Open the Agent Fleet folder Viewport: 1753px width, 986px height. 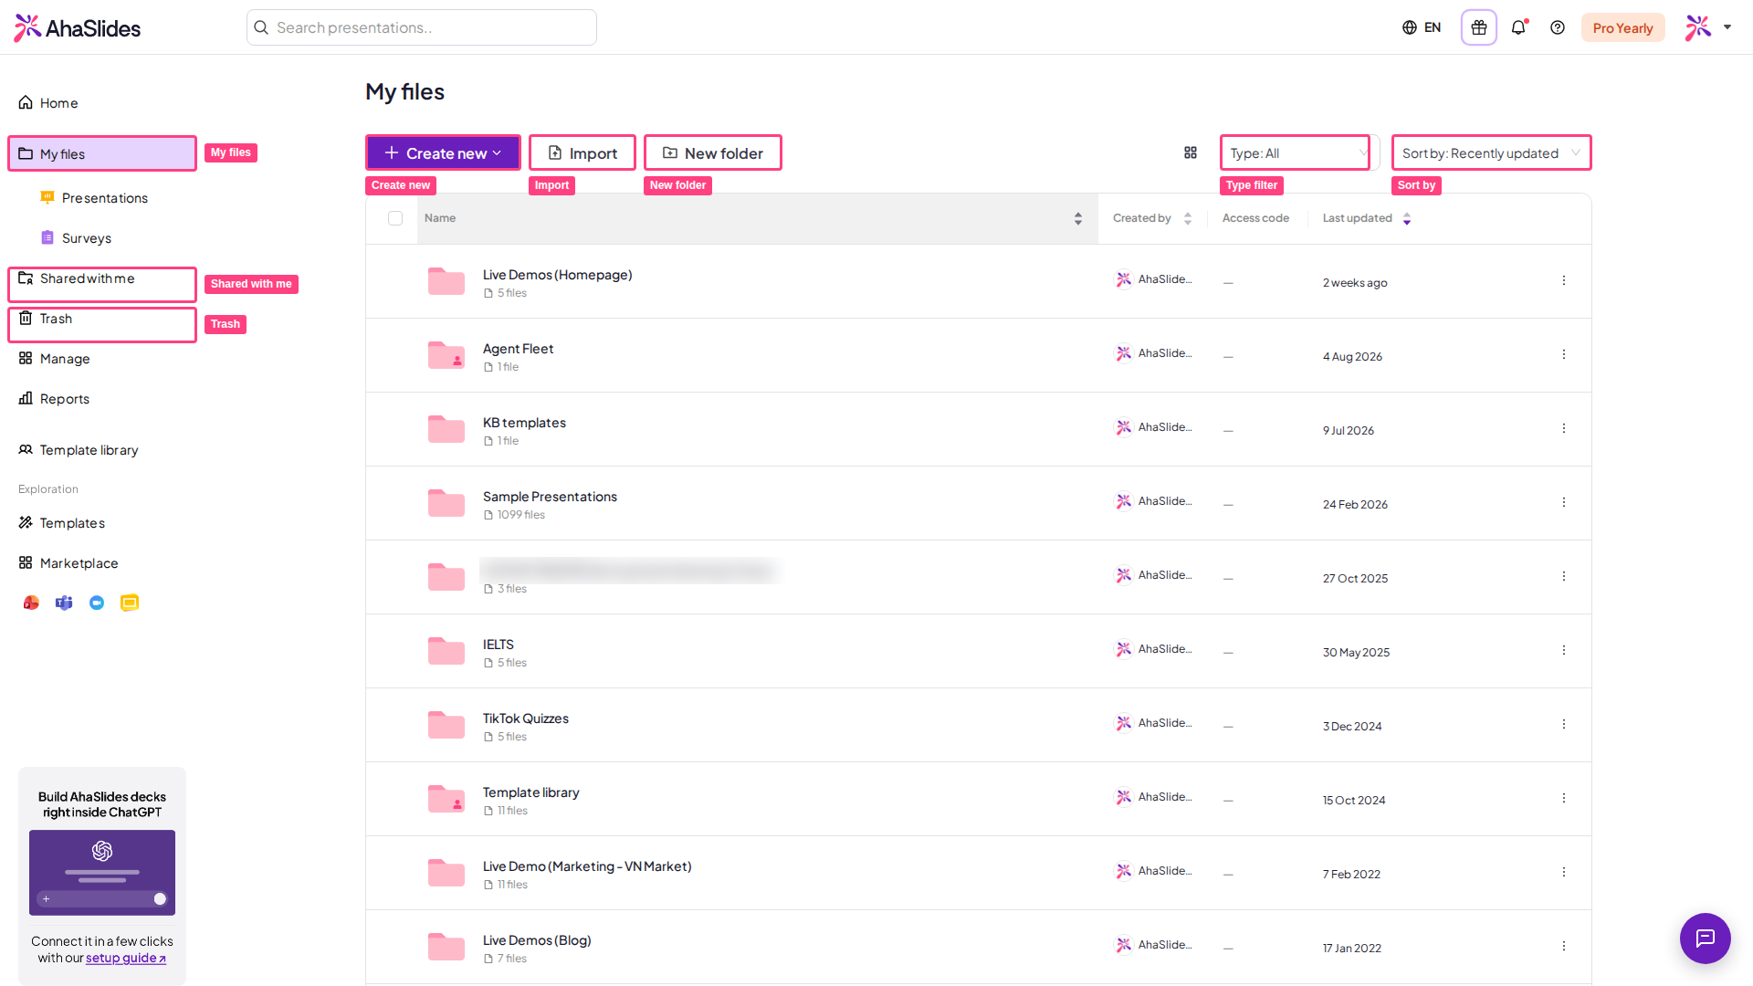(518, 349)
